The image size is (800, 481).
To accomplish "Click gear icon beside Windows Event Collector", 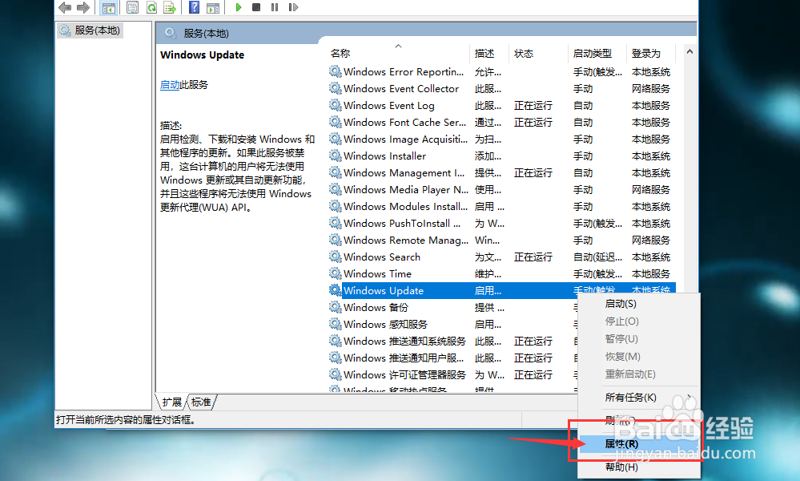I will [336, 88].
